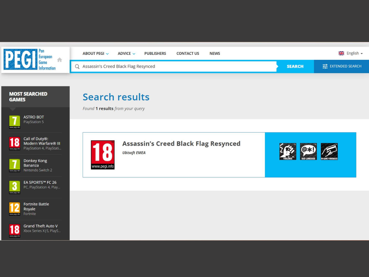Go to the NEWS section
The image size is (369, 277).
pyautogui.click(x=215, y=53)
